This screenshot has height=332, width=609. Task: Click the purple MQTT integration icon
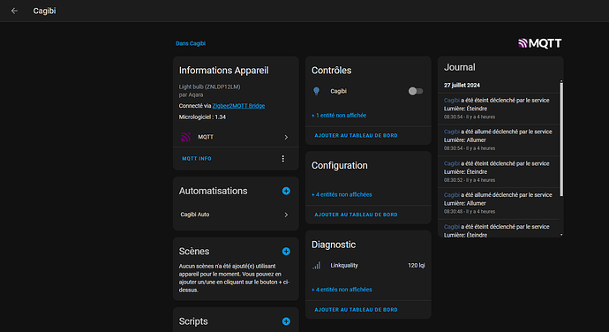click(185, 137)
